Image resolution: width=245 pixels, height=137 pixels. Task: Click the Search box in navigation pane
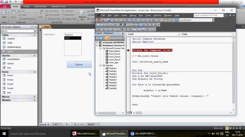point(17,31)
